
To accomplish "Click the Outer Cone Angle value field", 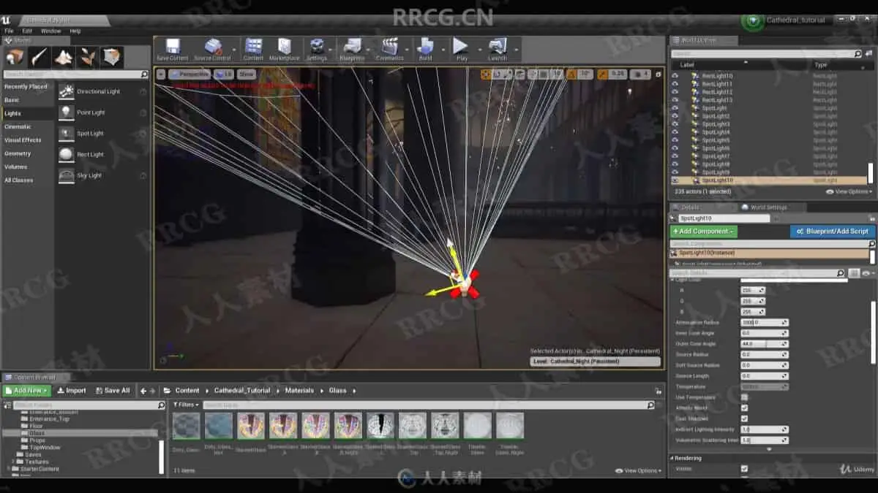I will tap(765, 344).
